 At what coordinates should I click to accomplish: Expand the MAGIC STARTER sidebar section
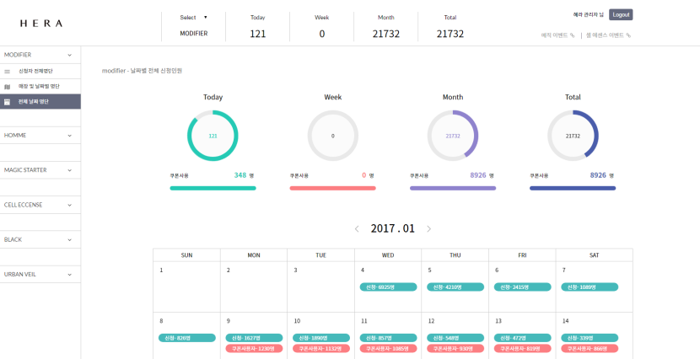(x=40, y=170)
